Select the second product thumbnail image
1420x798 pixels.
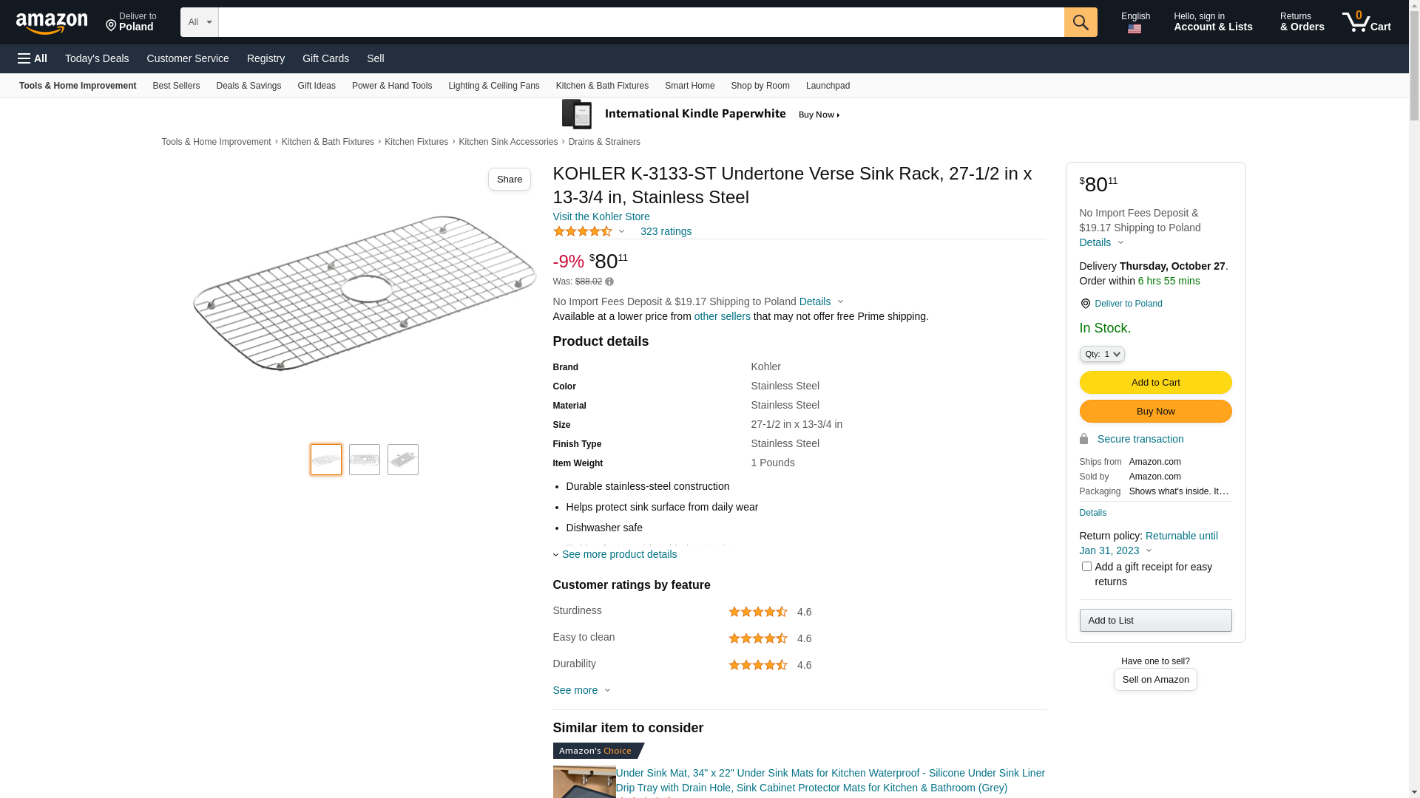coord(365,460)
